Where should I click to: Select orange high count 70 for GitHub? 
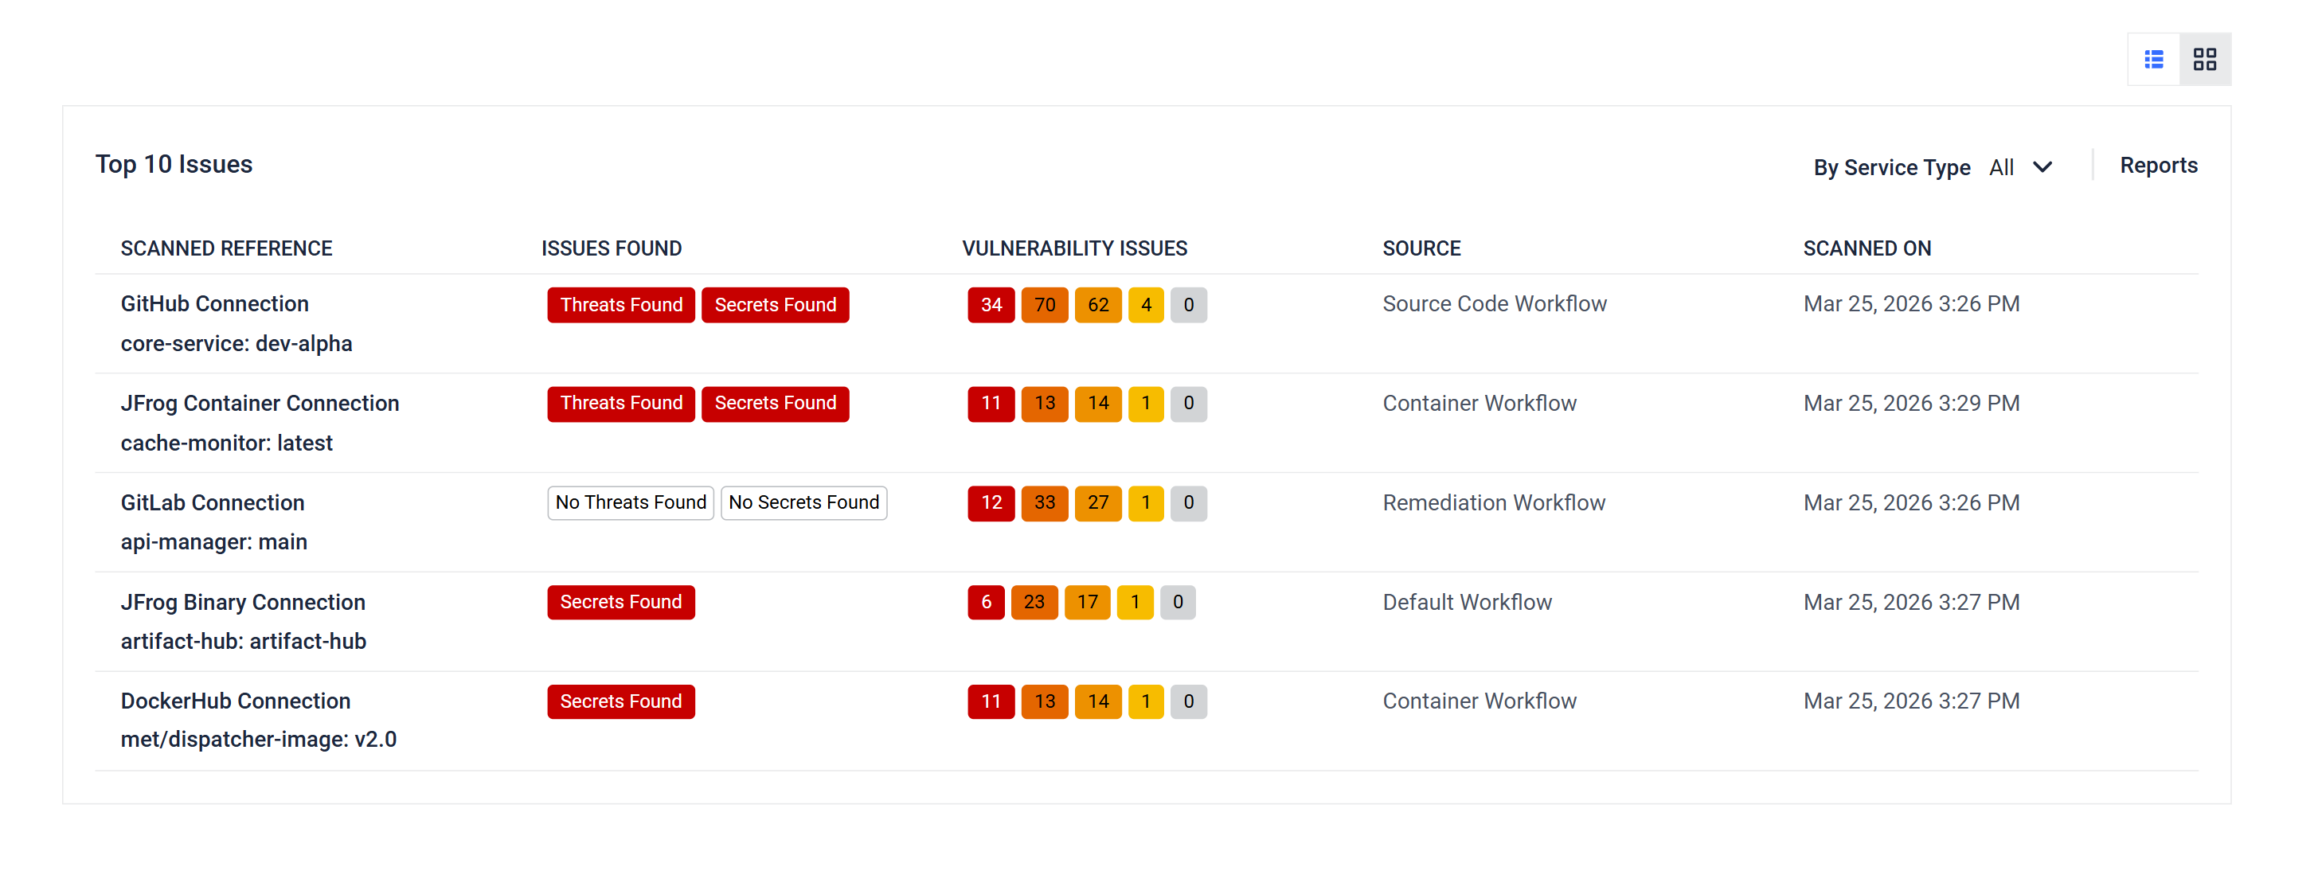(x=1044, y=305)
